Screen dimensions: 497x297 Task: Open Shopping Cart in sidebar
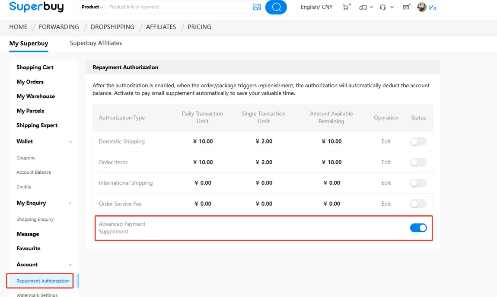(x=35, y=67)
